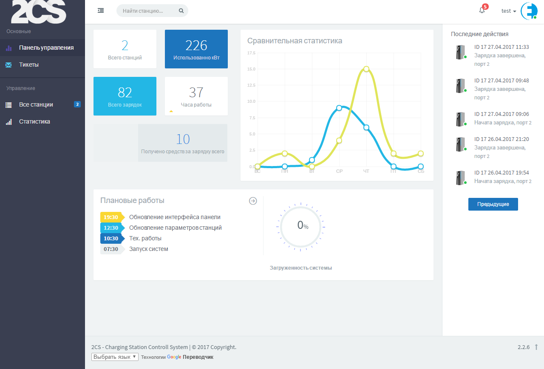Click the 2CS logo

point(39,11)
